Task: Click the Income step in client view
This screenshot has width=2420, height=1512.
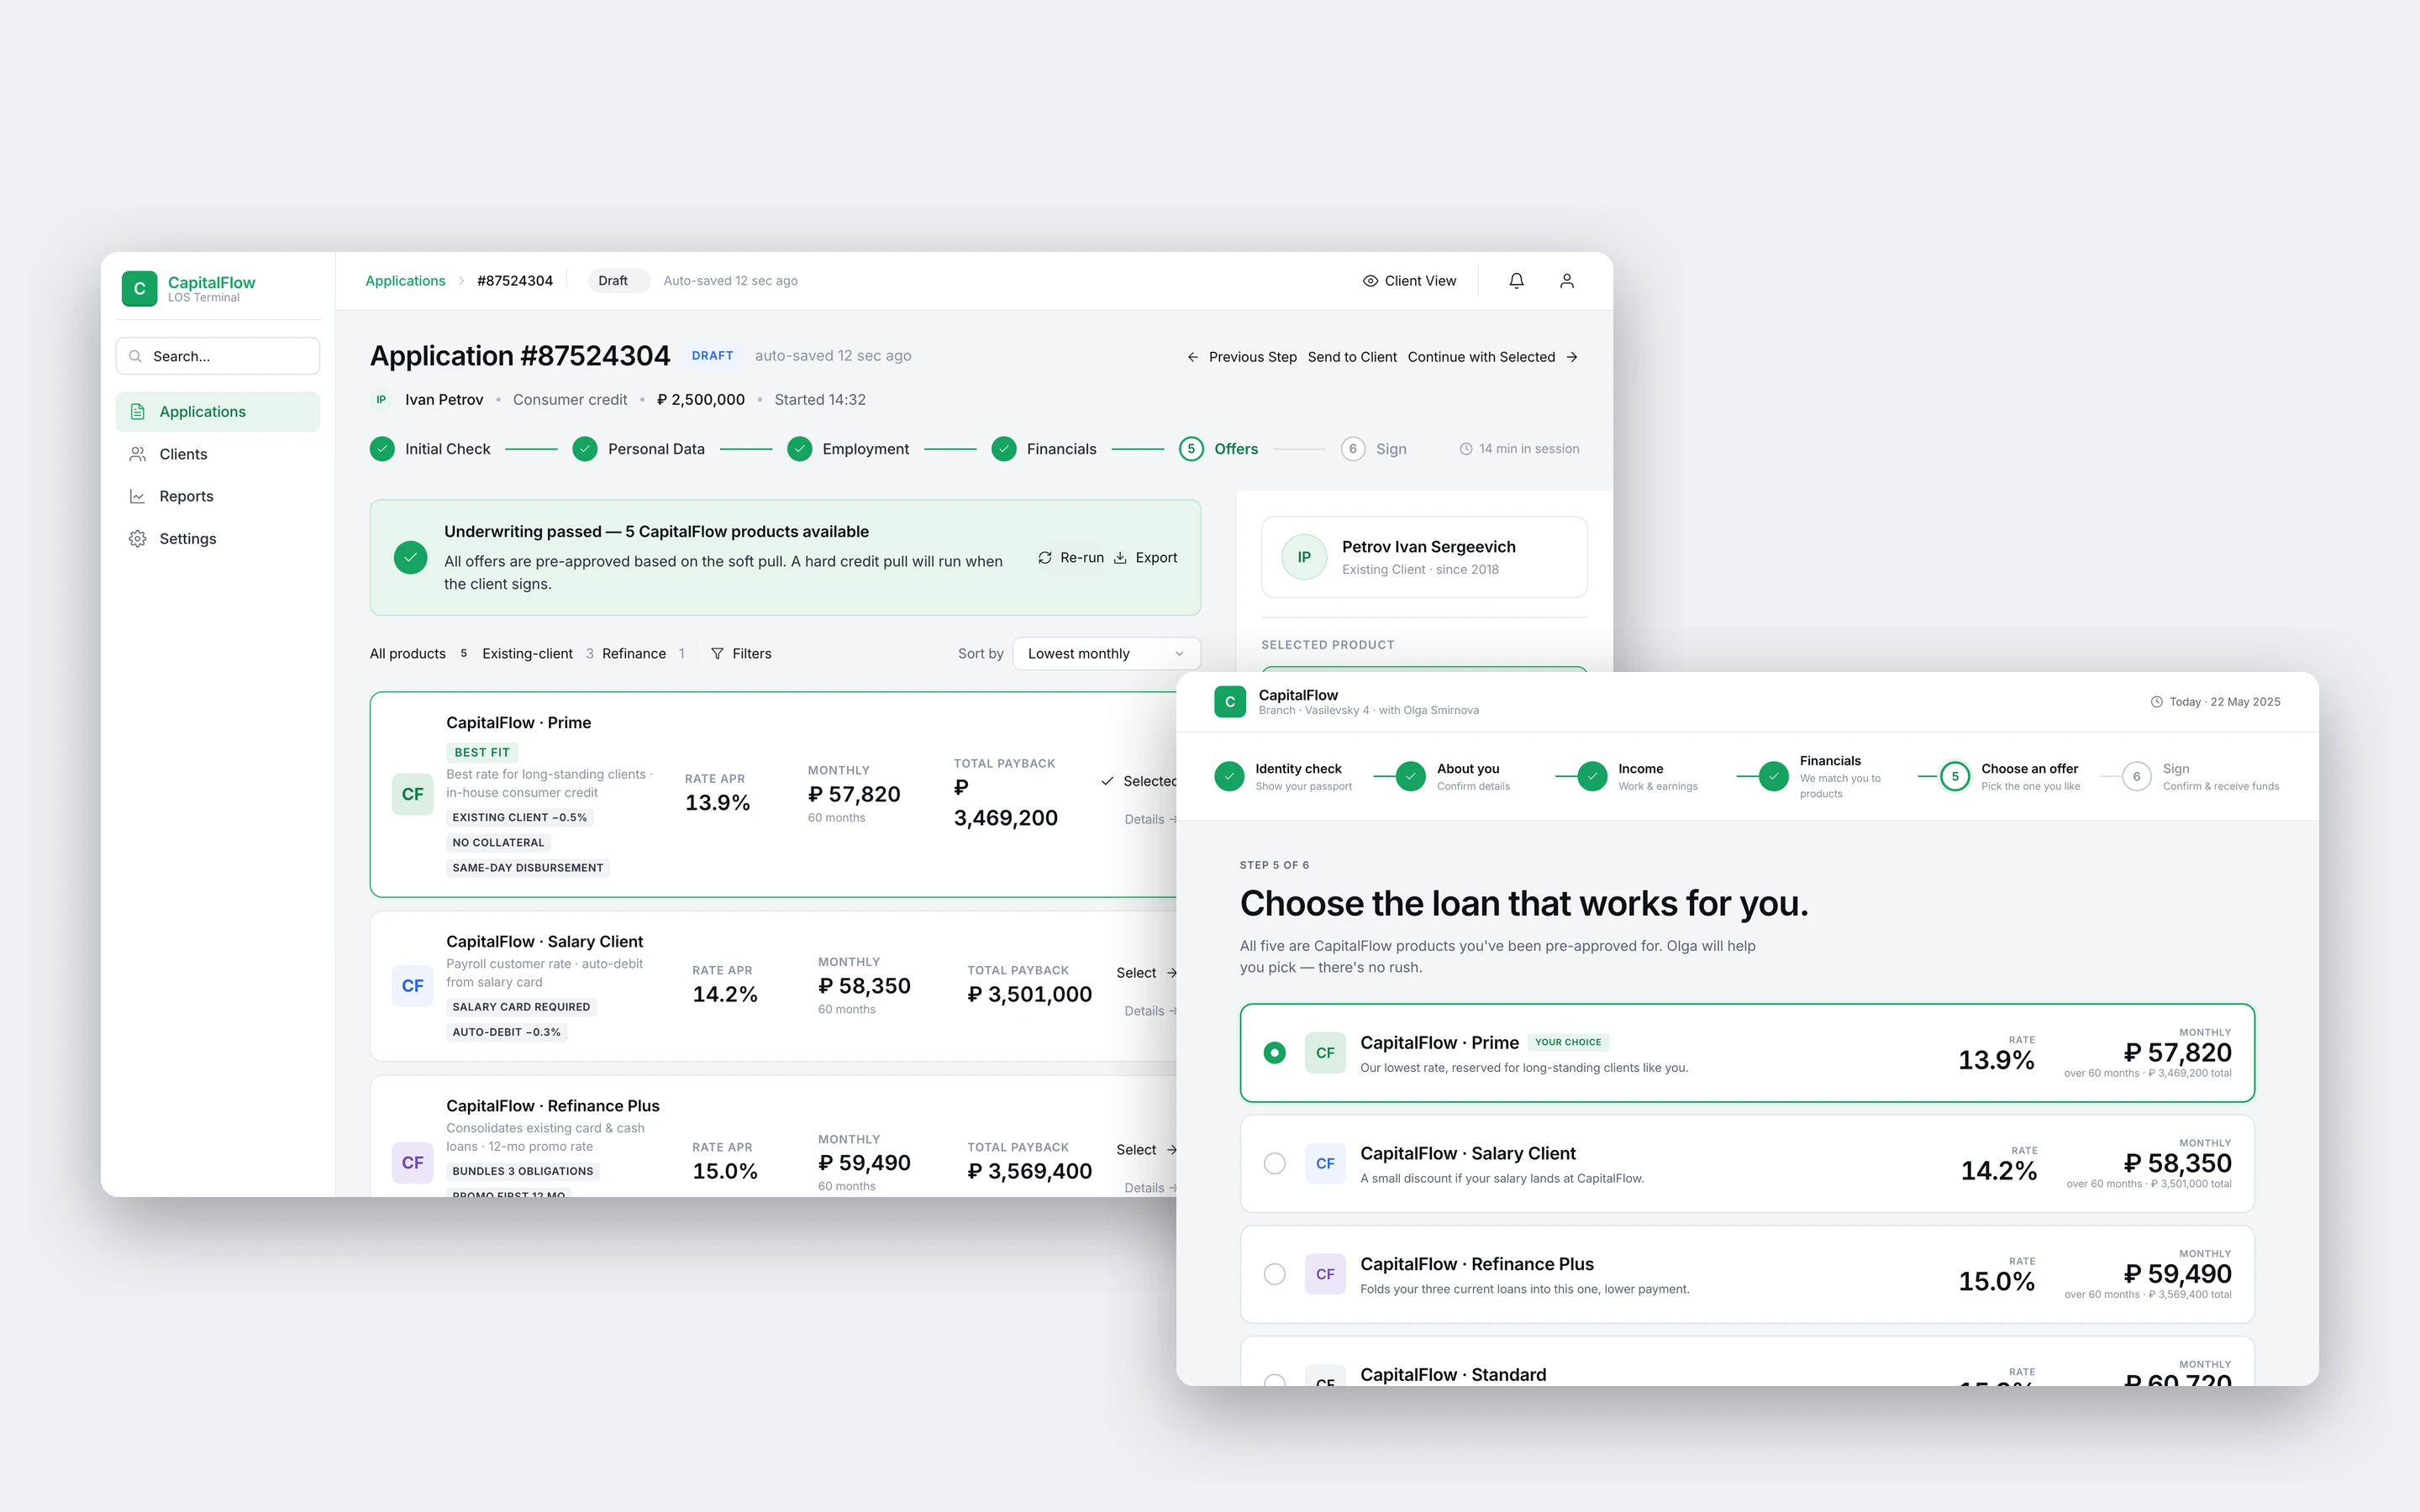Action: [1638, 777]
